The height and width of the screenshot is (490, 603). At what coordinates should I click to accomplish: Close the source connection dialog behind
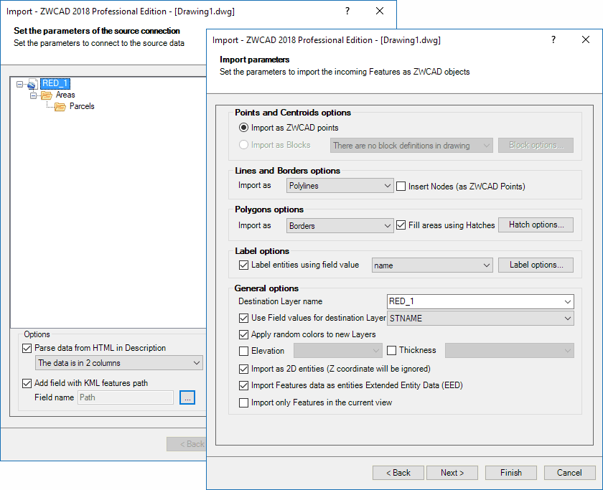[x=380, y=11]
